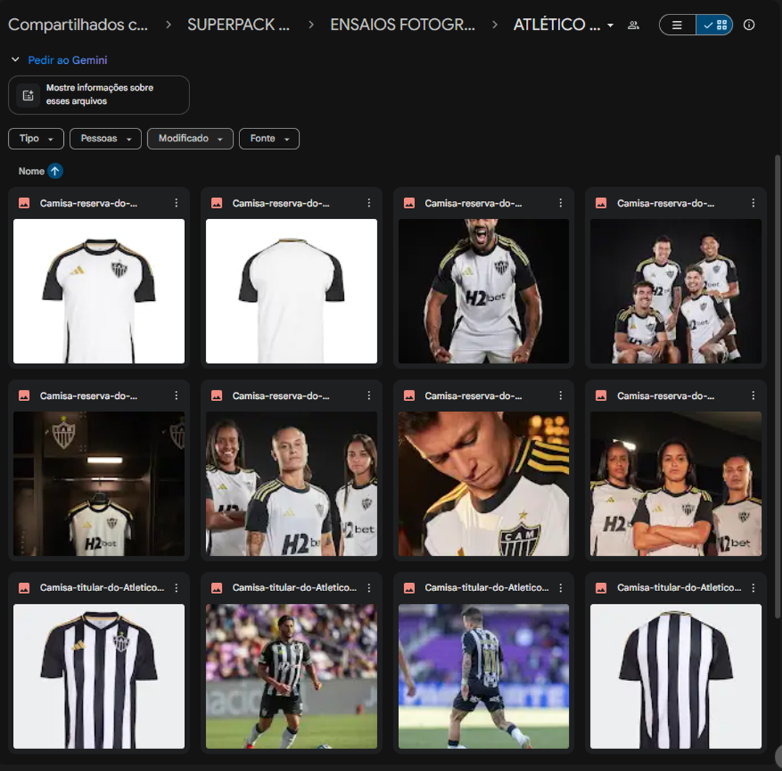Click the three-dot menu on the striped shirt front file
The image size is (782, 771).
coord(176,588)
